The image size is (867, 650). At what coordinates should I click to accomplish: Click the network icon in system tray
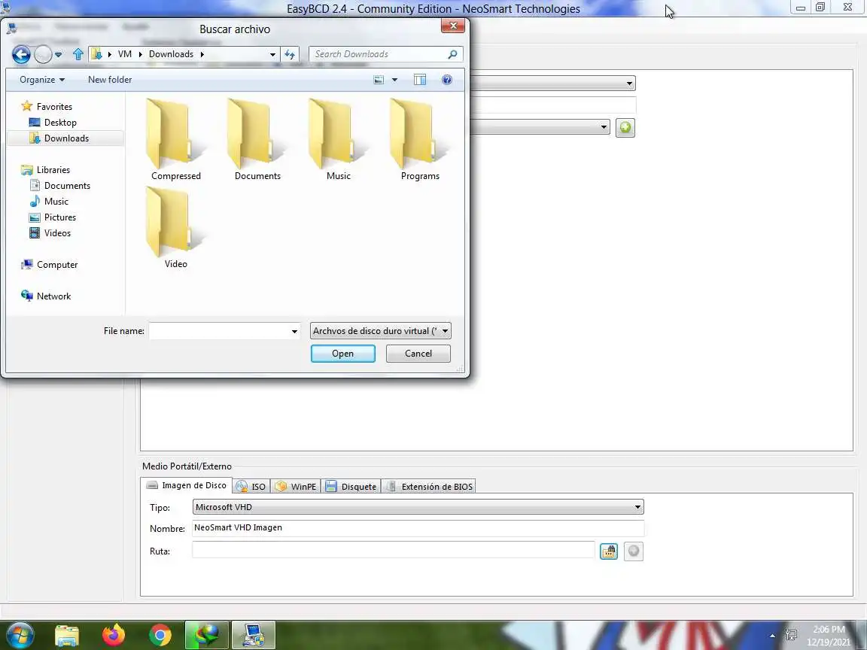click(x=791, y=635)
